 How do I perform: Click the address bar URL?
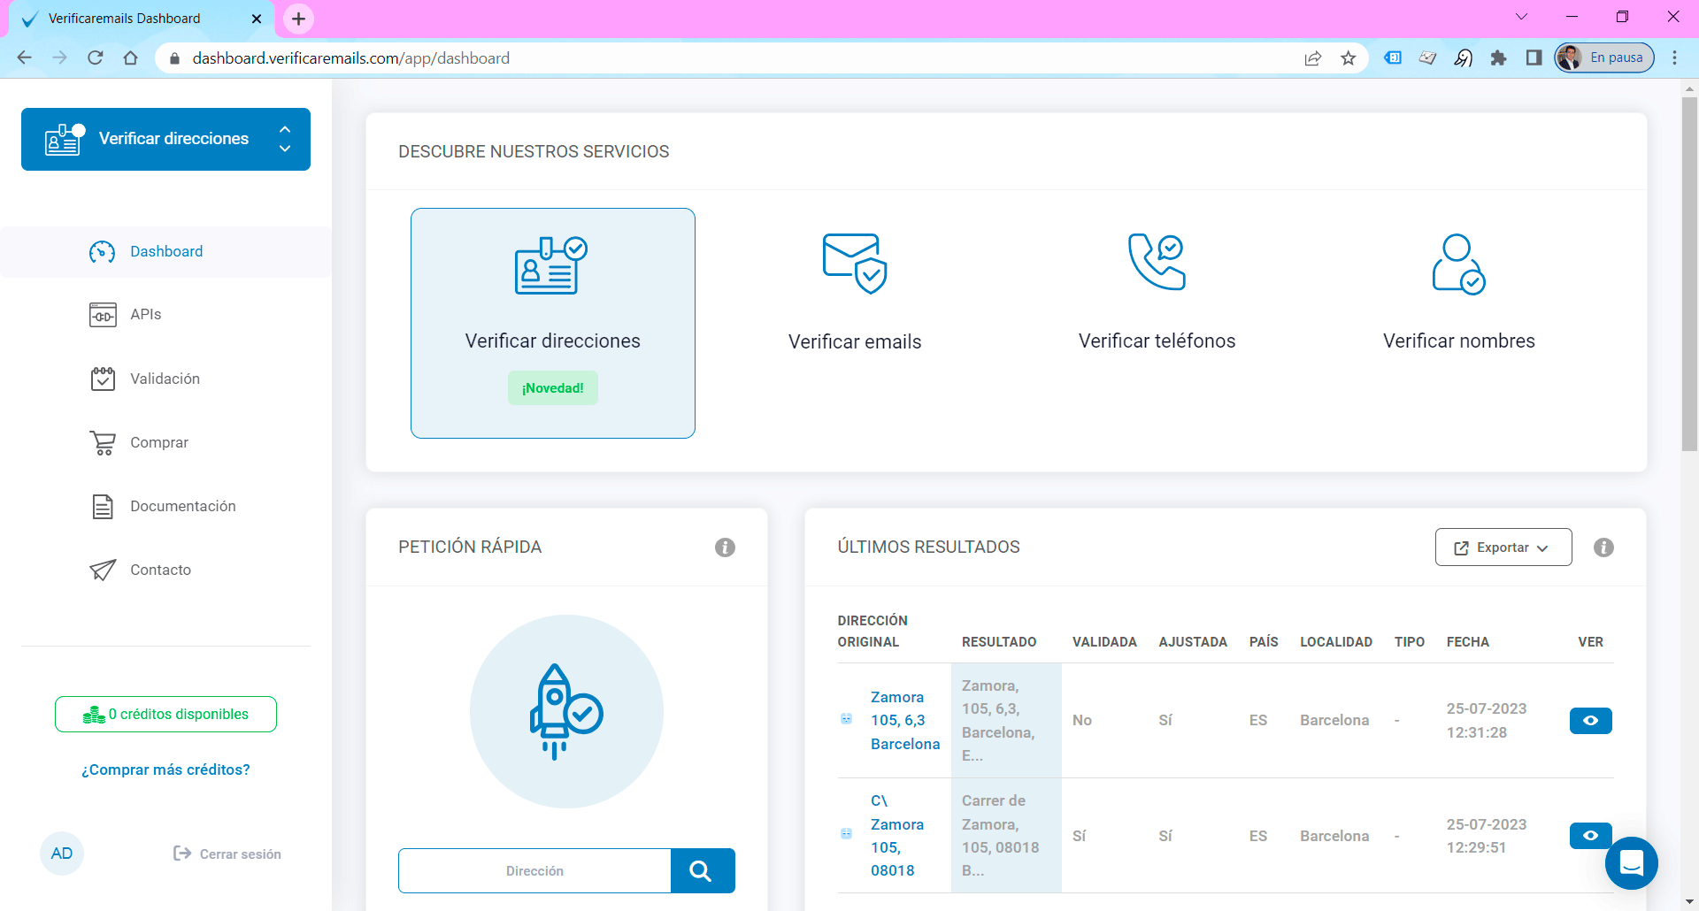351,58
